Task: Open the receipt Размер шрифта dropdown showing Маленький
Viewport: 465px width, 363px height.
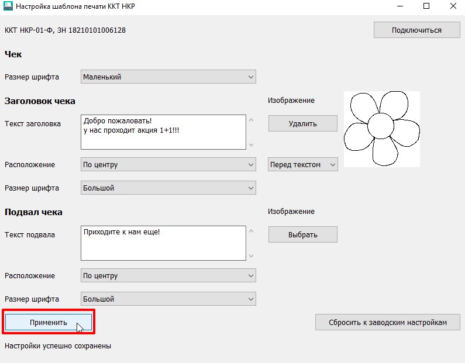Action: pyautogui.click(x=168, y=77)
